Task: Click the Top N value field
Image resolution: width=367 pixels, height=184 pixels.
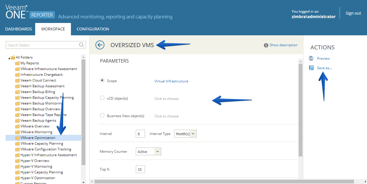Action: (140, 169)
